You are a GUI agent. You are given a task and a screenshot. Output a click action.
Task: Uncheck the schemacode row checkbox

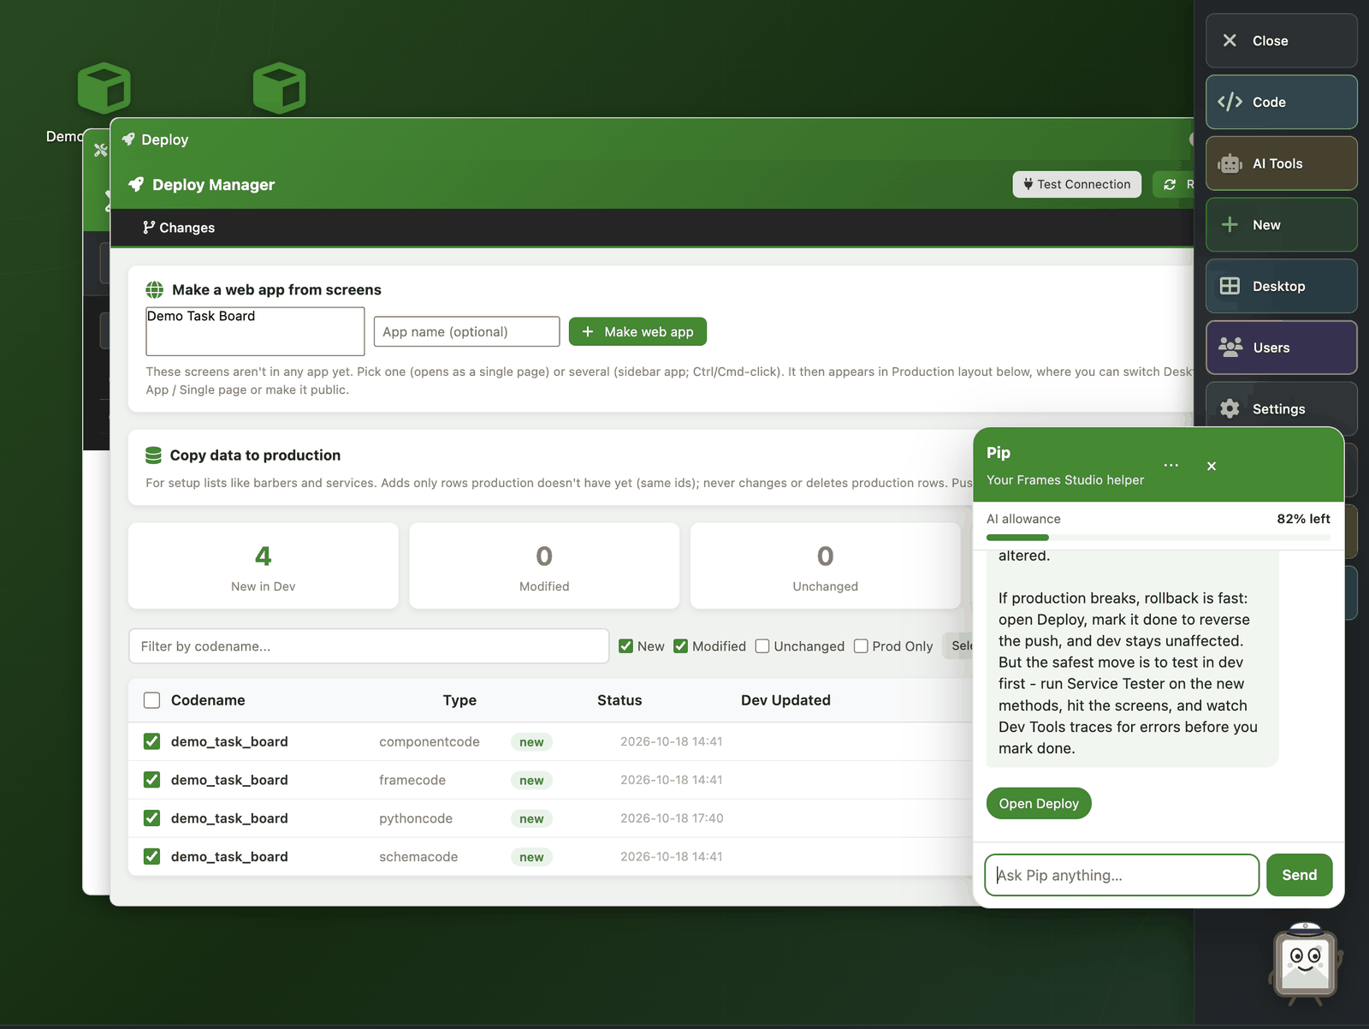tap(152, 856)
